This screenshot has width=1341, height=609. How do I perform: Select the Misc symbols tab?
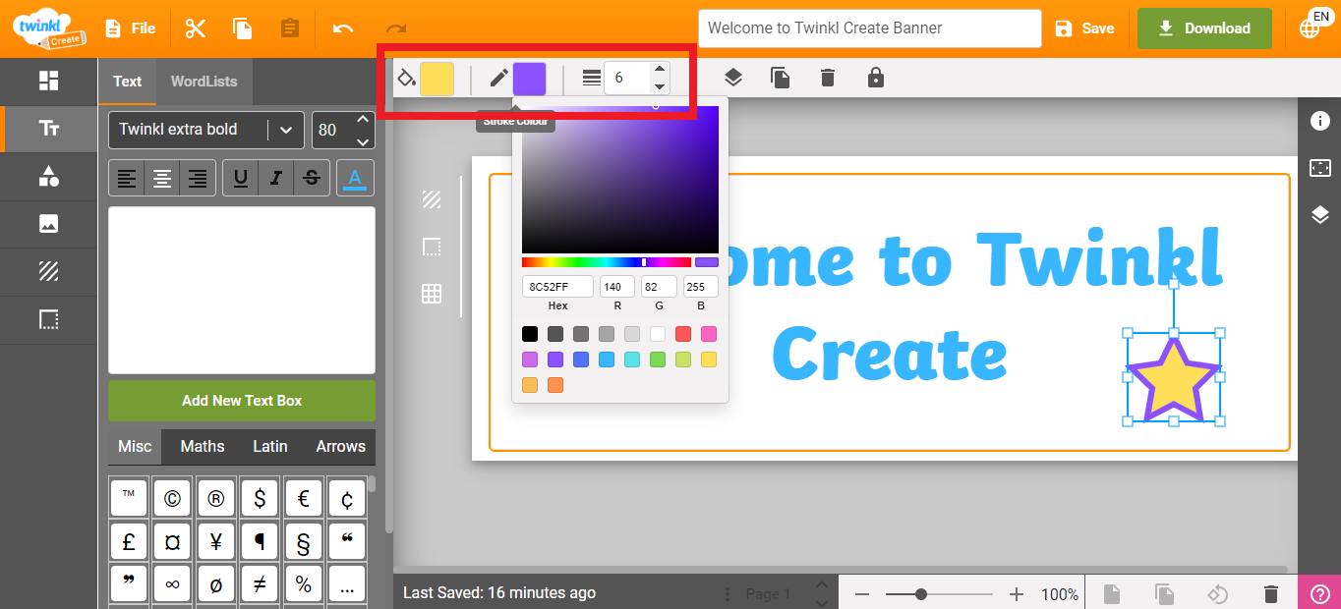[x=135, y=446]
